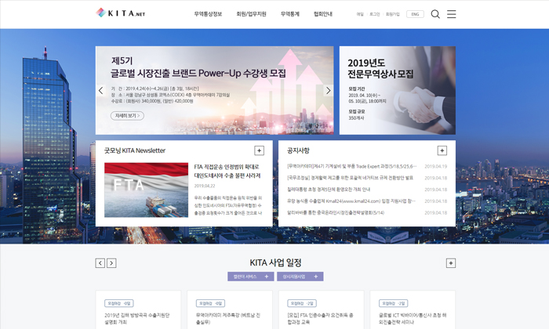This screenshot has width=549, height=329.
Task: Click previous arrow in KITA 사업 일정
Action: (100, 263)
